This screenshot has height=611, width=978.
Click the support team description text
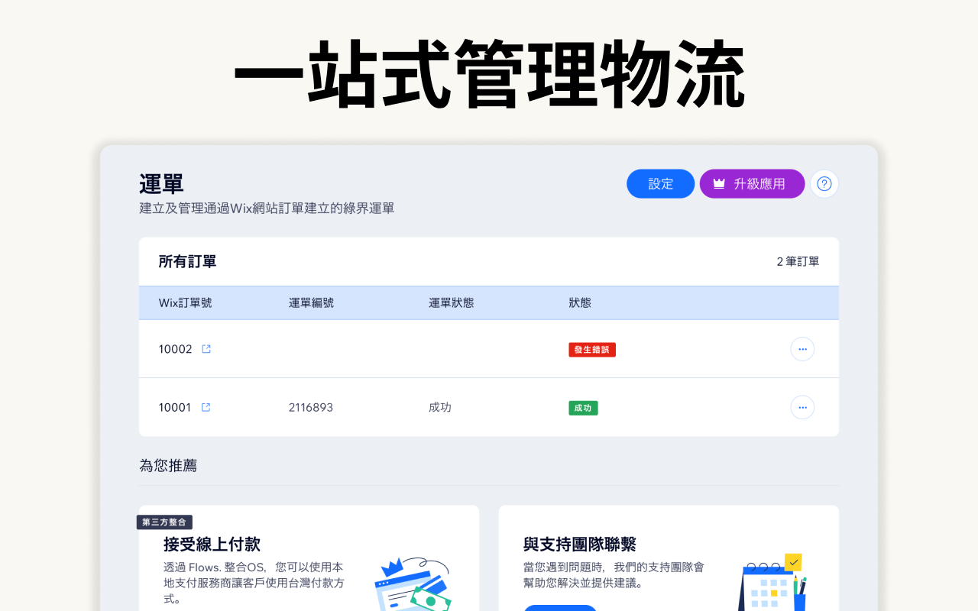614,575
